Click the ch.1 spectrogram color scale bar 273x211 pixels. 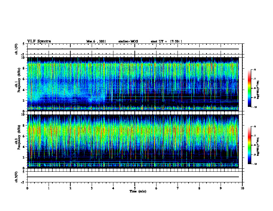250,88
